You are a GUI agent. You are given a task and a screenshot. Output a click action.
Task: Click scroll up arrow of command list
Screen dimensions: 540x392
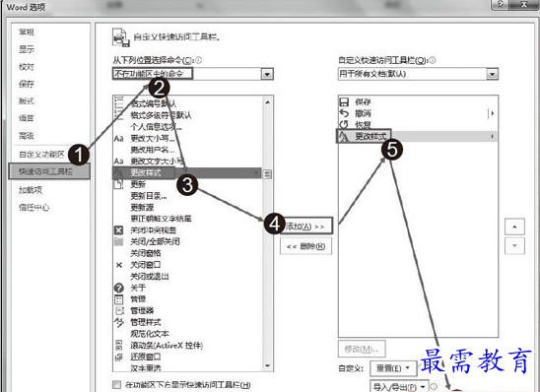click(x=267, y=101)
